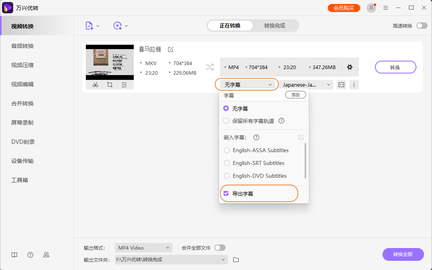This screenshot has width=432, height=270.
Task: Select 保留所有字幕轨道 radio option
Action: pos(226,121)
